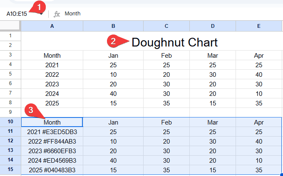Select the cell with 2024 #ED4569B3

52,160
